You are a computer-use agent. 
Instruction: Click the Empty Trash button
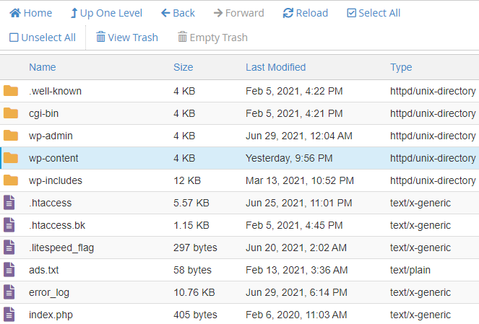tap(212, 38)
